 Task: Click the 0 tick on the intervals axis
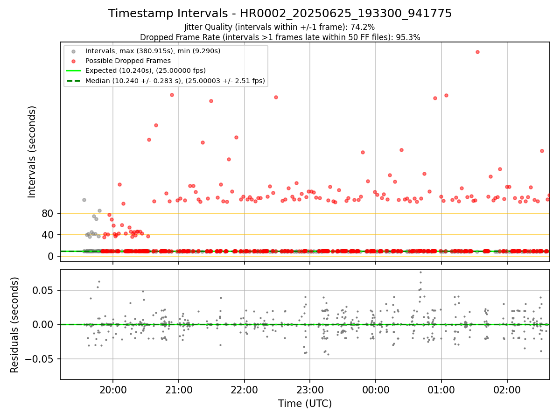point(52,256)
